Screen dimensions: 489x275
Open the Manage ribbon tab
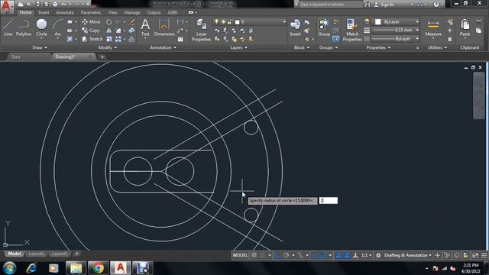point(132,12)
